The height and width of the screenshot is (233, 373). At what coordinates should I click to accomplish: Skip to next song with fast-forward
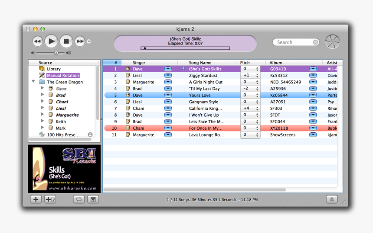tap(80, 41)
